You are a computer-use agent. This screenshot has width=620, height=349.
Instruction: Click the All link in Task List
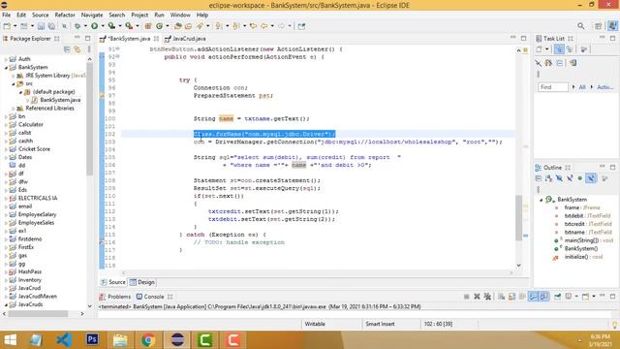coord(582,87)
